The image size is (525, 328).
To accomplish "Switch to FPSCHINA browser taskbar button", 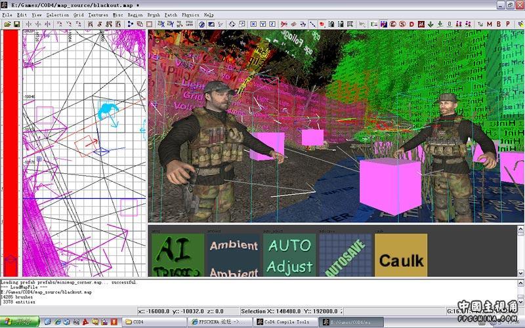I will tap(219, 321).
